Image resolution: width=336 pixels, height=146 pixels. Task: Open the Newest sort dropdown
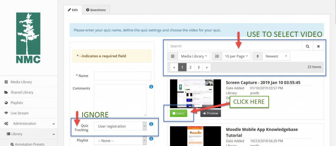(276, 56)
